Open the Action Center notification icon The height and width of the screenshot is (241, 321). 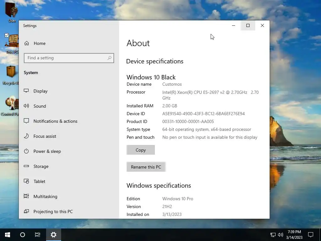(x=311, y=235)
